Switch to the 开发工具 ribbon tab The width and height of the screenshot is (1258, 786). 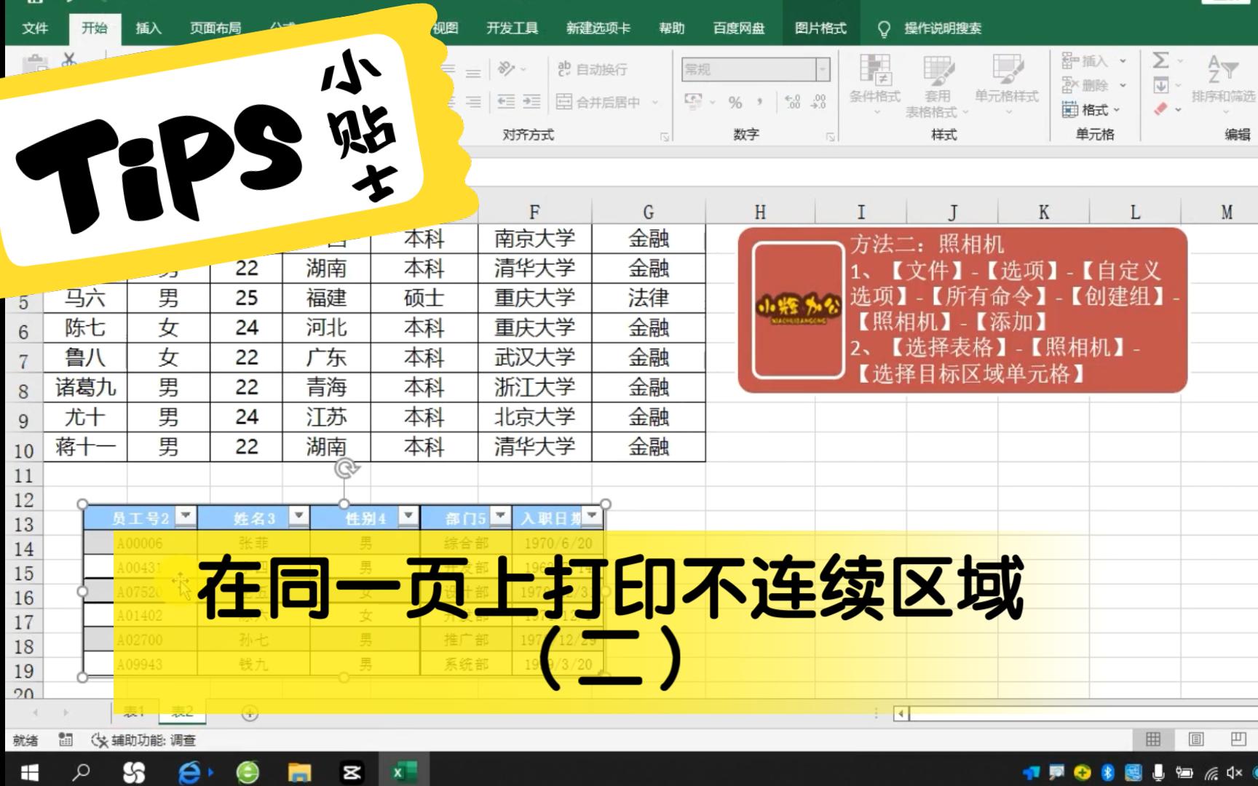(x=513, y=28)
